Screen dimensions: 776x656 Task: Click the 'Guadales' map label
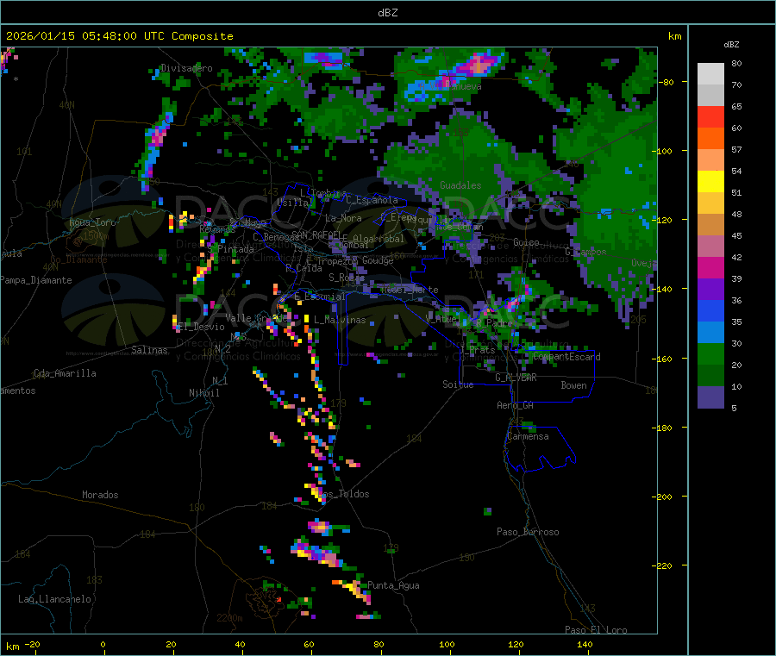(x=460, y=185)
